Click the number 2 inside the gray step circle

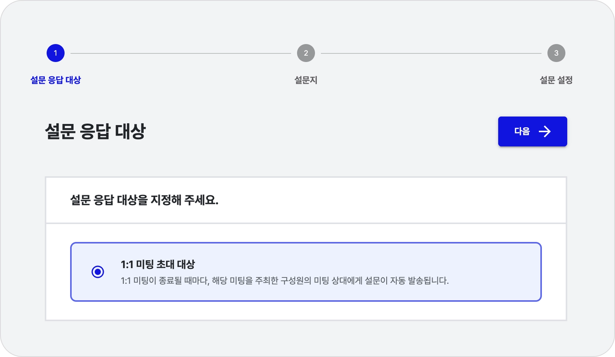[306, 53]
